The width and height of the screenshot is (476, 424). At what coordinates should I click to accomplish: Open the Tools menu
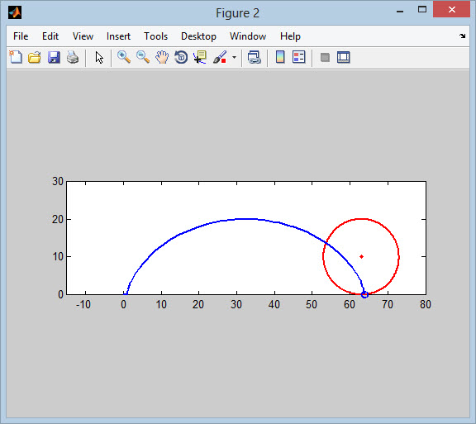click(155, 36)
